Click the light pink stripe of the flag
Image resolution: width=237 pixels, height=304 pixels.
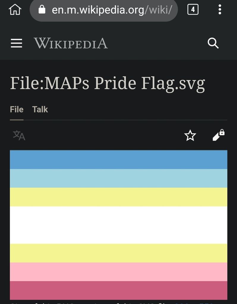pos(118,272)
